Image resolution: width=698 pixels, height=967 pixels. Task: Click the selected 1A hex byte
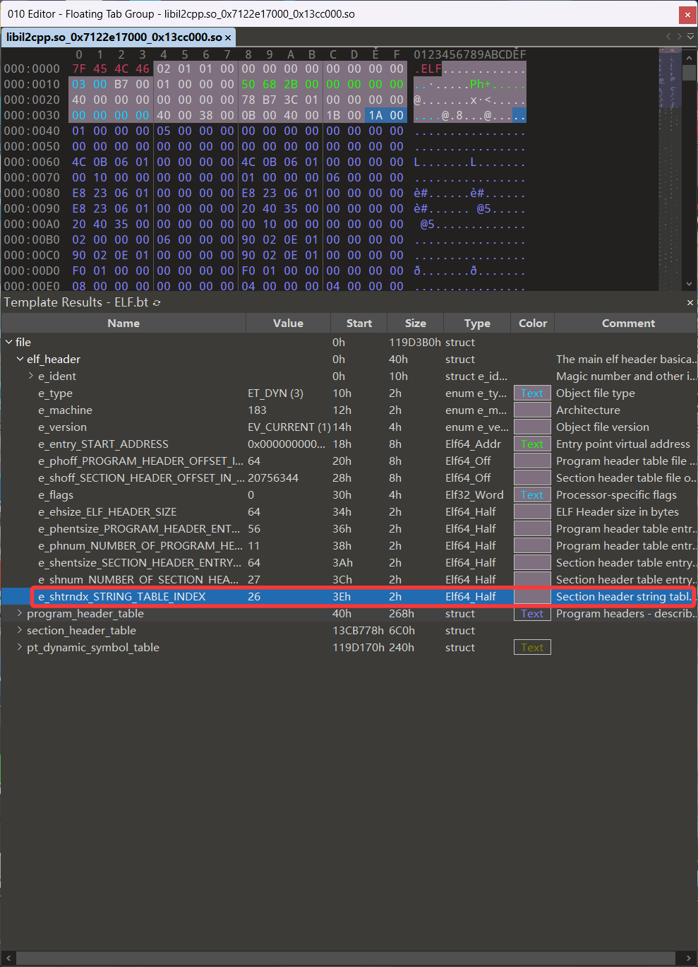tap(375, 115)
